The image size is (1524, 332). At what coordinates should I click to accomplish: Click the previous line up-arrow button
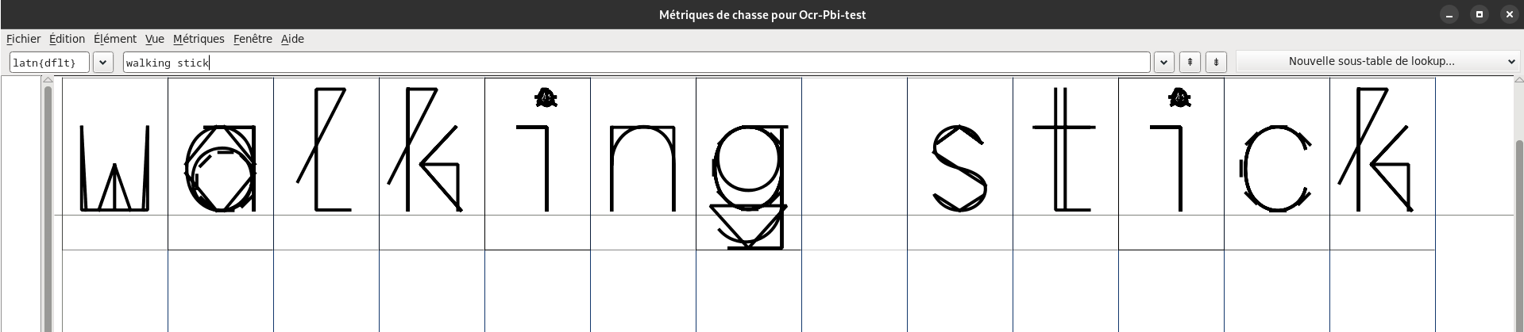[1190, 62]
